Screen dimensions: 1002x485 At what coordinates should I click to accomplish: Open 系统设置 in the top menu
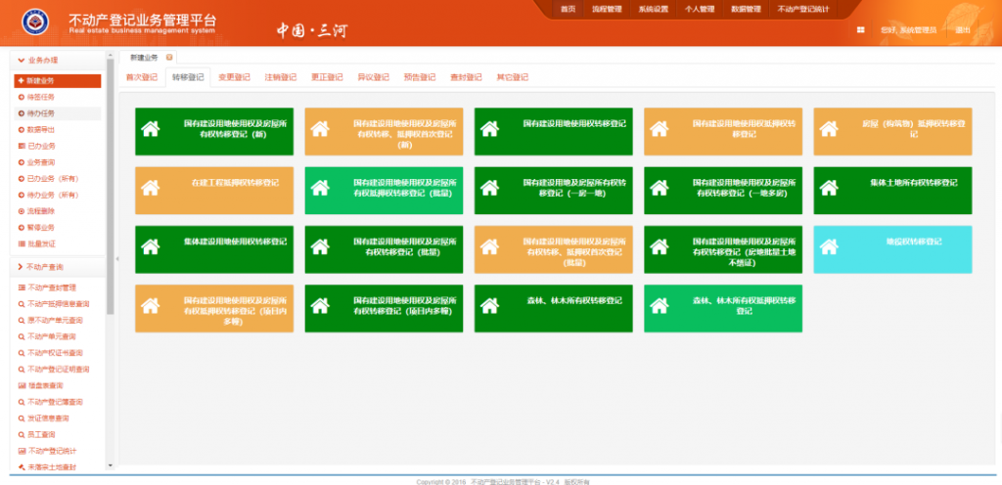(654, 9)
